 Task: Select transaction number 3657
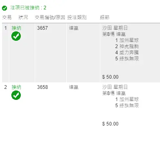pyautogui.click(x=42, y=28)
